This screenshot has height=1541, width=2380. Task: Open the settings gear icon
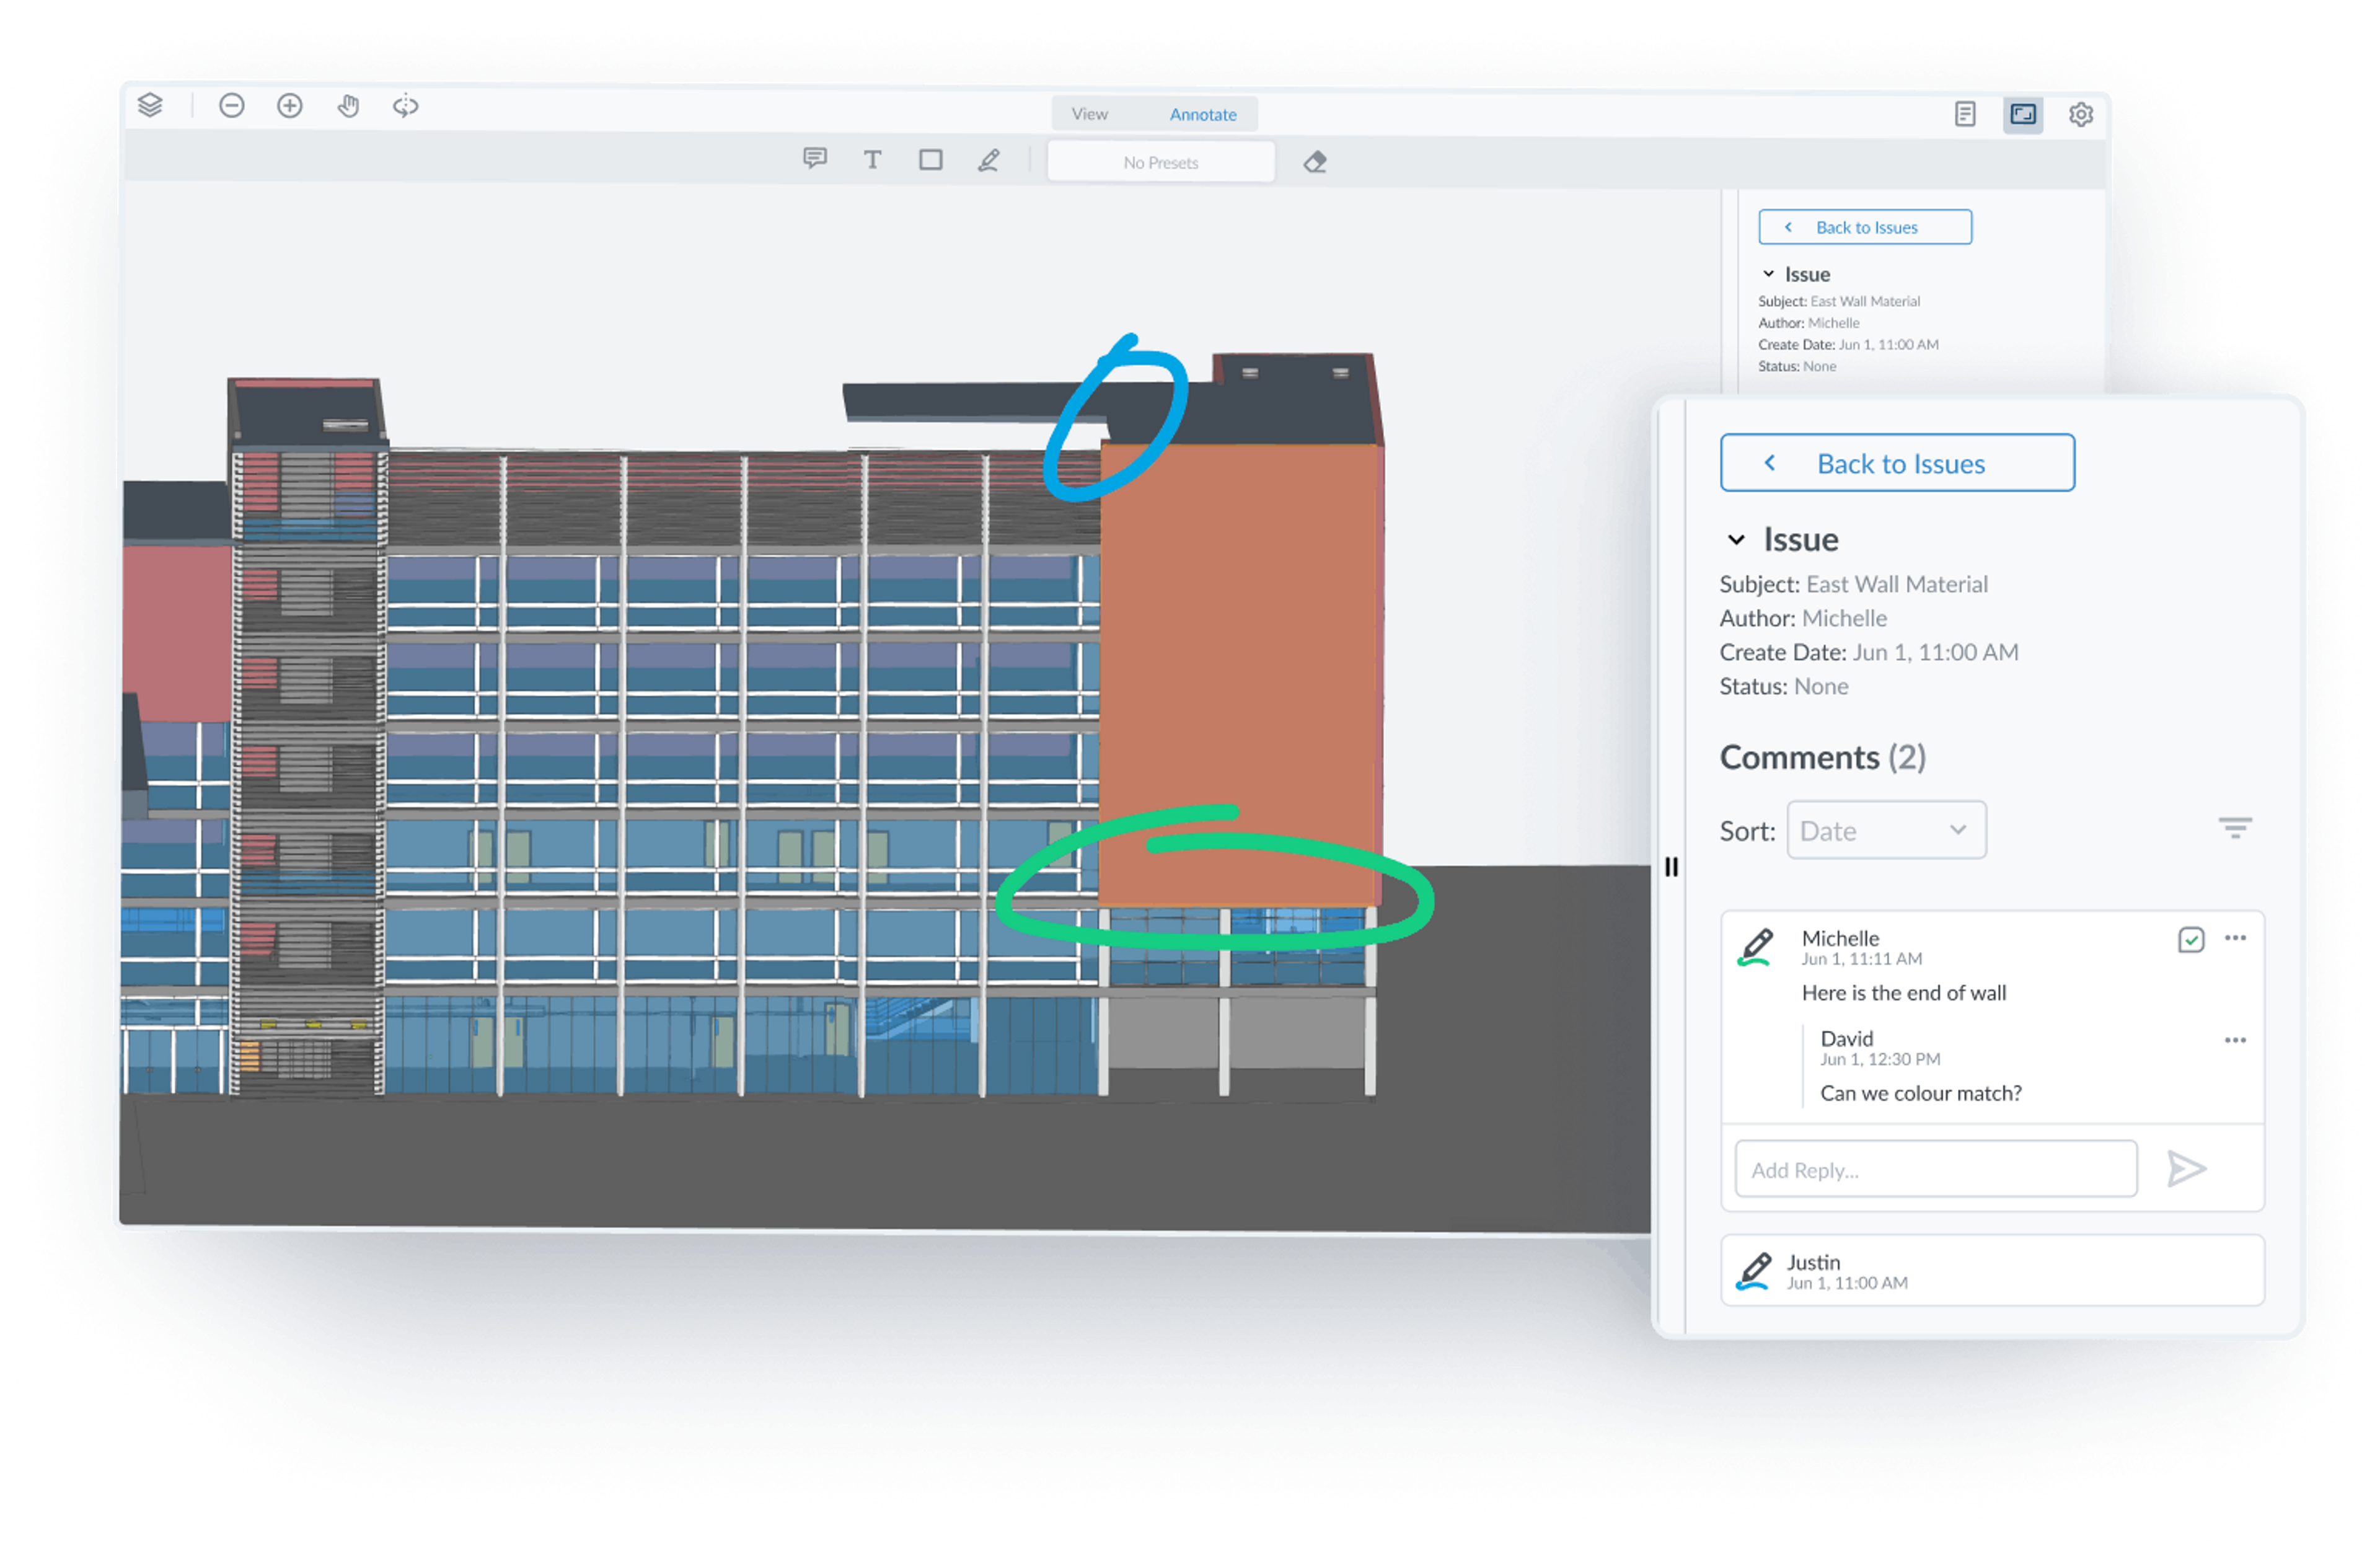(2080, 115)
